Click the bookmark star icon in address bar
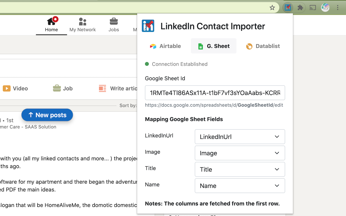346x216 pixels. tap(272, 8)
